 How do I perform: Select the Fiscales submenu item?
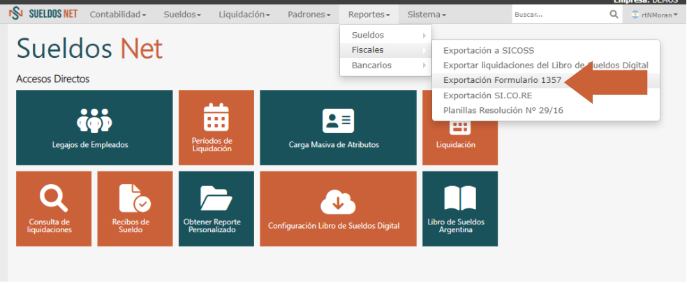pyautogui.click(x=385, y=50)
